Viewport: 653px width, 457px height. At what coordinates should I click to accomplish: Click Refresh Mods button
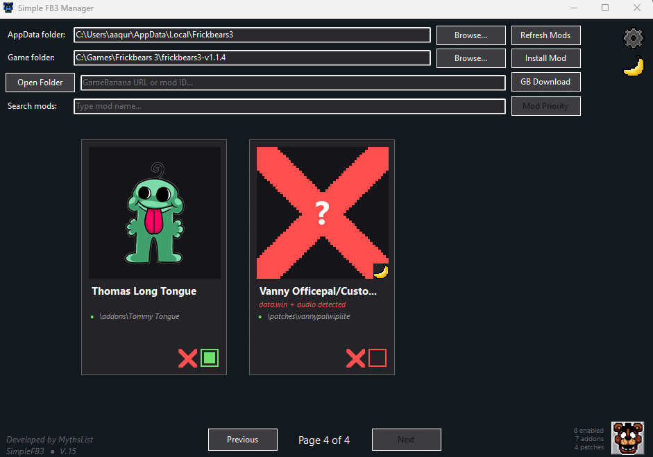click(545, 35)
